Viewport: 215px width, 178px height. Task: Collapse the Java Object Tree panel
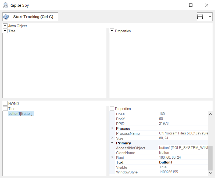tap(5, 31)
